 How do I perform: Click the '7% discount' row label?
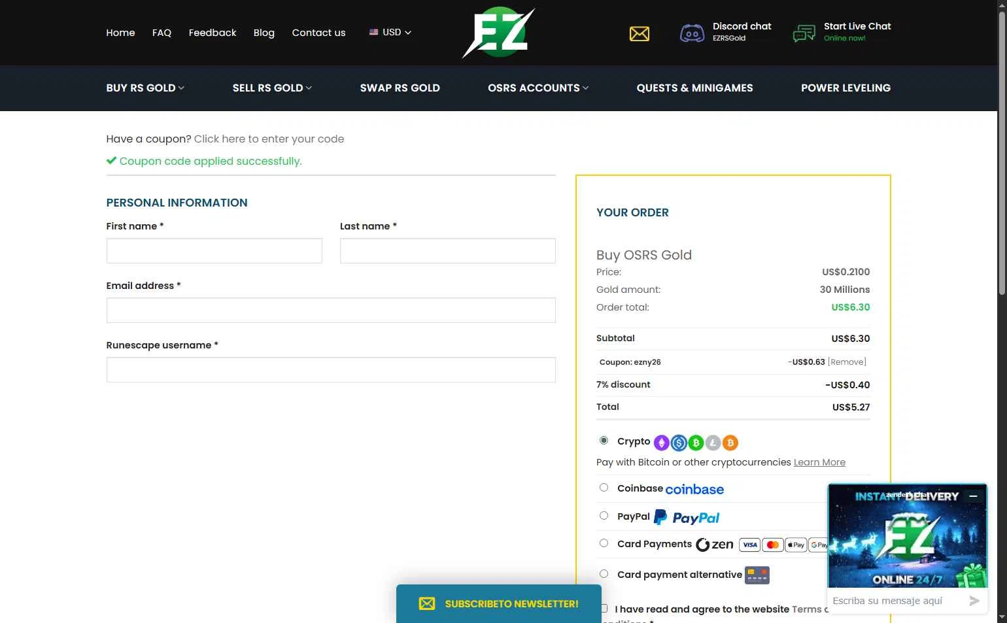(x=623, y=384)
